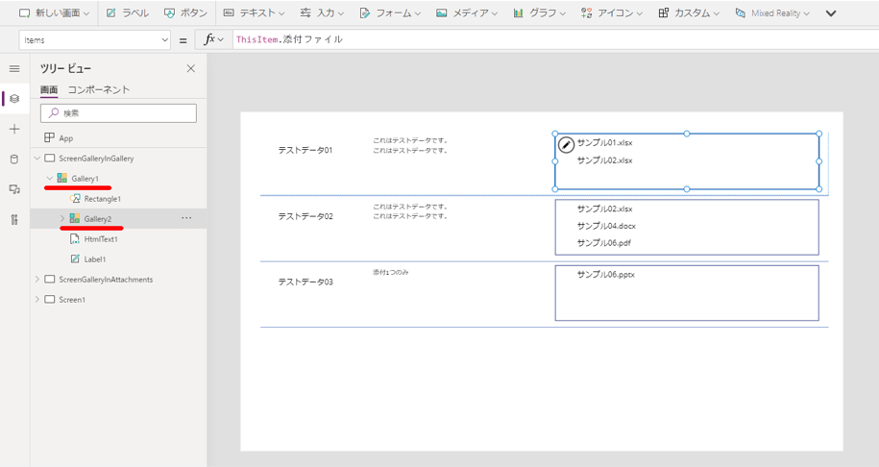This screenshot has height=467, width=879.
Task: Click サンプル06.pdf attachment
Action: point(604,243)
